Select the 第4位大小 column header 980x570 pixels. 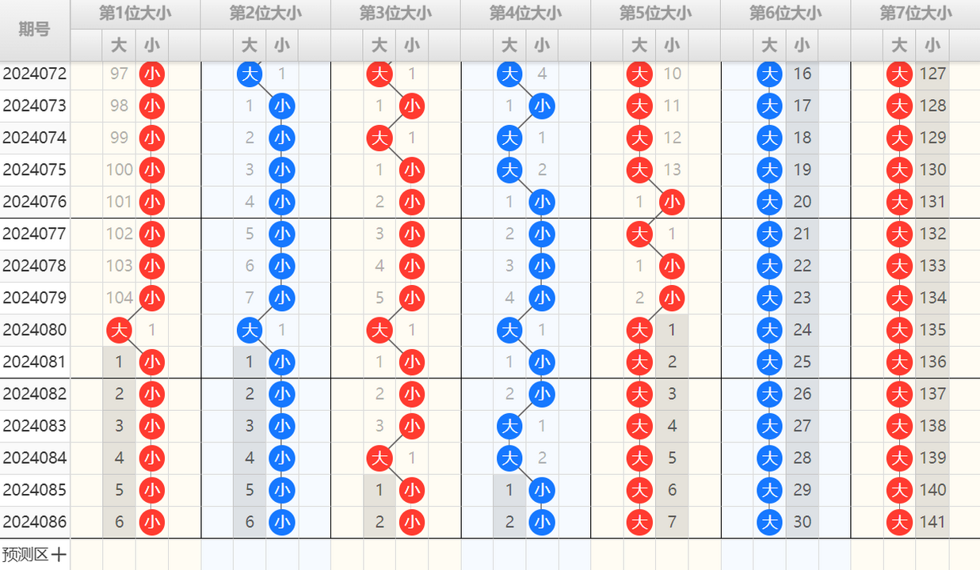[x=525, y=13]
